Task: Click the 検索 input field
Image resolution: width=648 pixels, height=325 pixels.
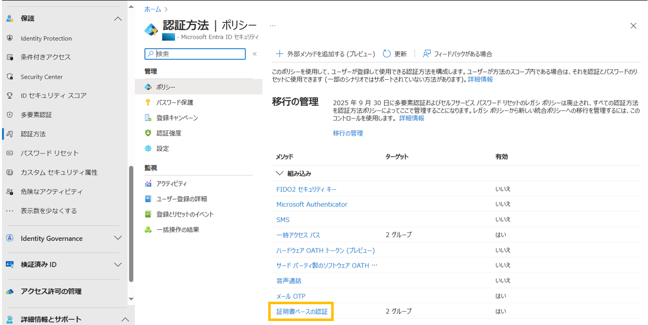Action: 195,54
